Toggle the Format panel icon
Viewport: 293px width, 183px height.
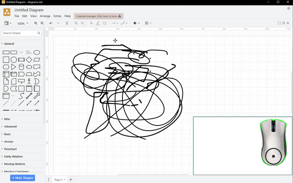click(x=284, y=23)
